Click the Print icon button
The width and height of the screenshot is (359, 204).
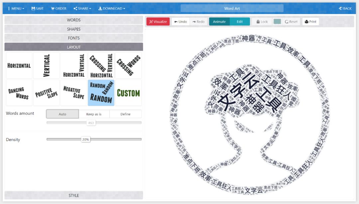point(310,22)
